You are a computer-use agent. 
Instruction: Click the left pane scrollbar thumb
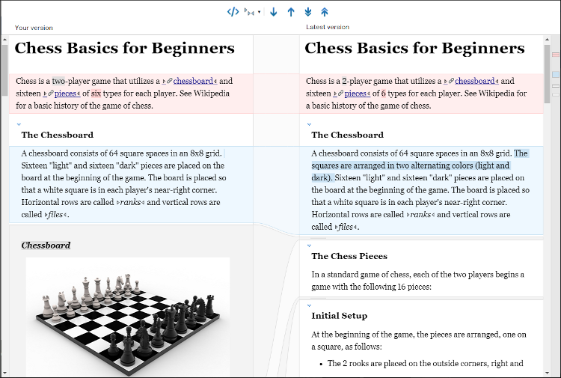pyautogui.click(x=4, y=70)
